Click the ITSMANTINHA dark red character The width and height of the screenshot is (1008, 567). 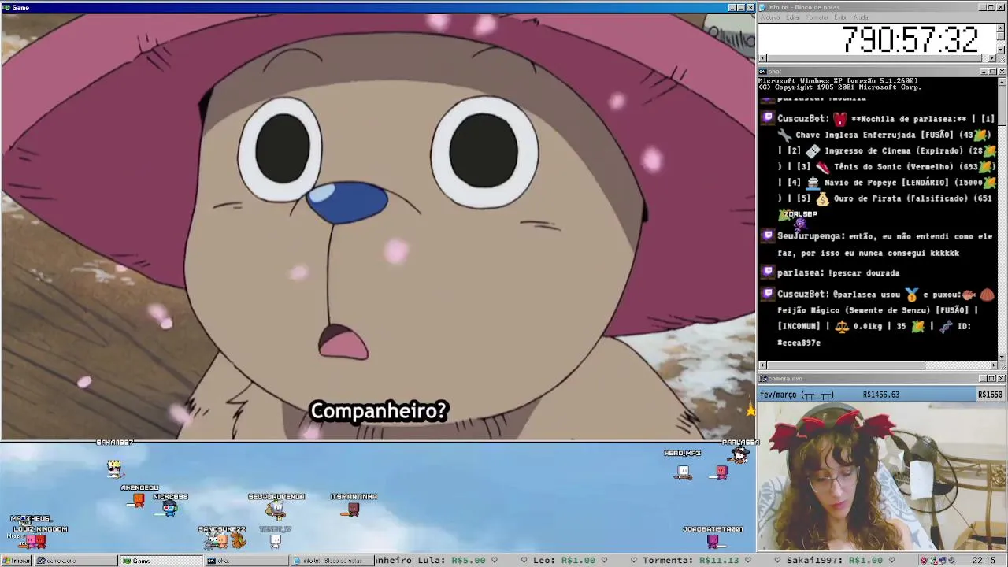pos(353,510)
